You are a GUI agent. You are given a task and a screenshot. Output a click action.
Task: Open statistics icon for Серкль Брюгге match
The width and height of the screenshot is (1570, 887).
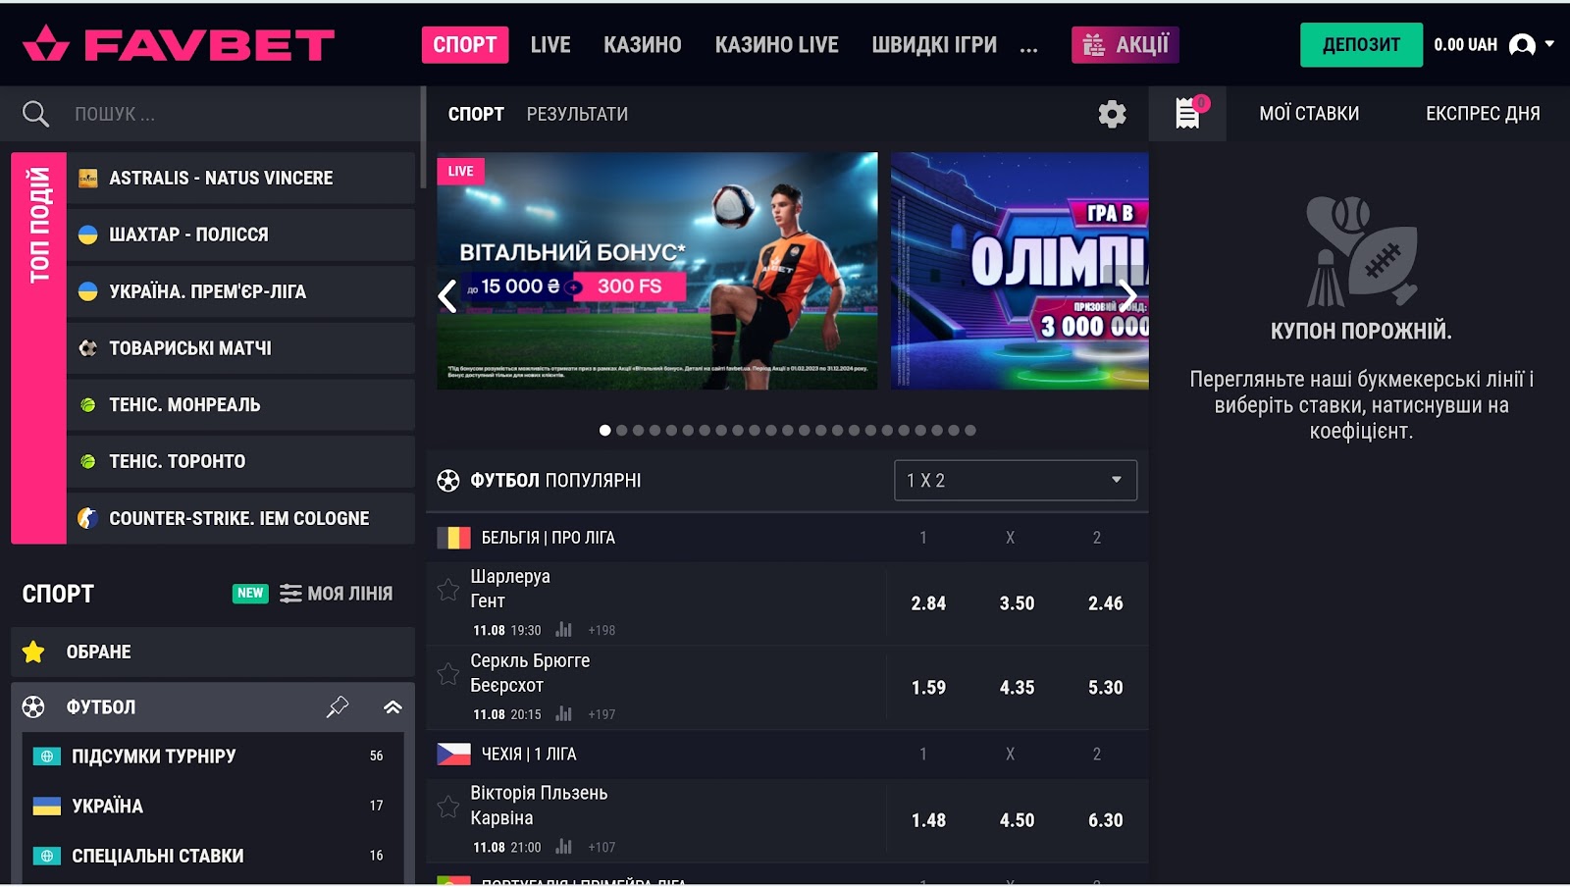tap(563, 714)
